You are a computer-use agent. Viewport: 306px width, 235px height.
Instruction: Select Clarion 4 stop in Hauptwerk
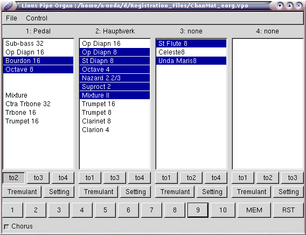(x=115, y=130)
